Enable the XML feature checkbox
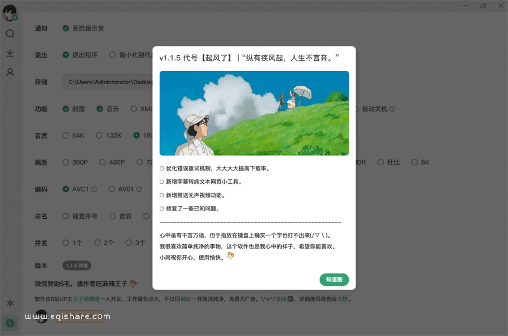This screenshot has height=336, width=508. pyautogui.click(x=134, y=109)
